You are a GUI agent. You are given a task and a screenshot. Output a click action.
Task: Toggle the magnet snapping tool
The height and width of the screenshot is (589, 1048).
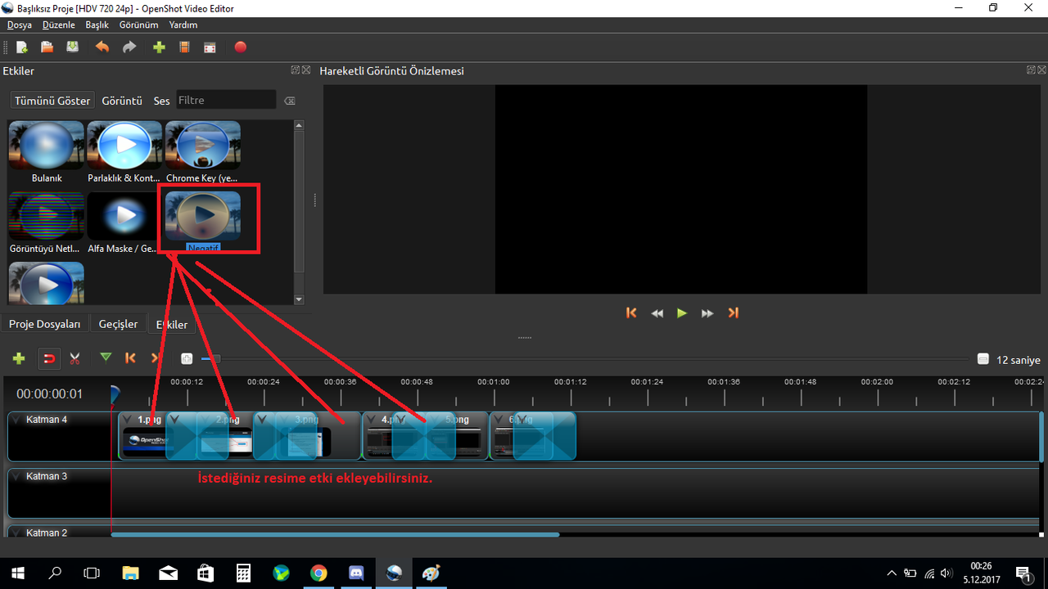click(49, 358)
